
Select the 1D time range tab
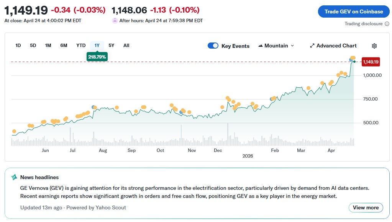tap(18, 46)
